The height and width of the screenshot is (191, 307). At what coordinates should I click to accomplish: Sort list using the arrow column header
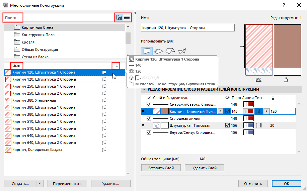(117, 66)
